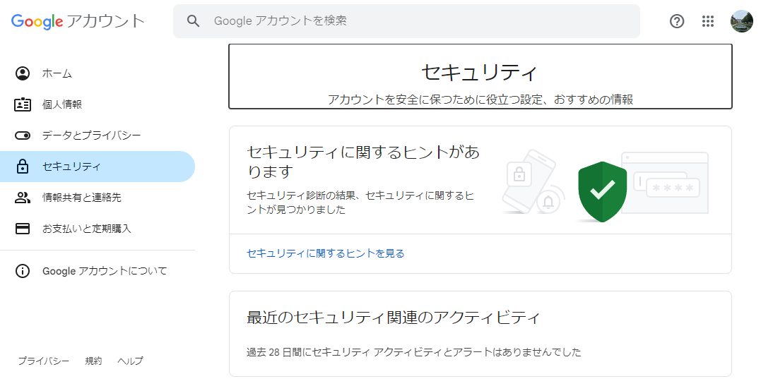Image resolution: width=761 pixels, height=386 pixels.
Task: Click the 過去 28 日間 activity message text
Action: click(x=413, y=352)
